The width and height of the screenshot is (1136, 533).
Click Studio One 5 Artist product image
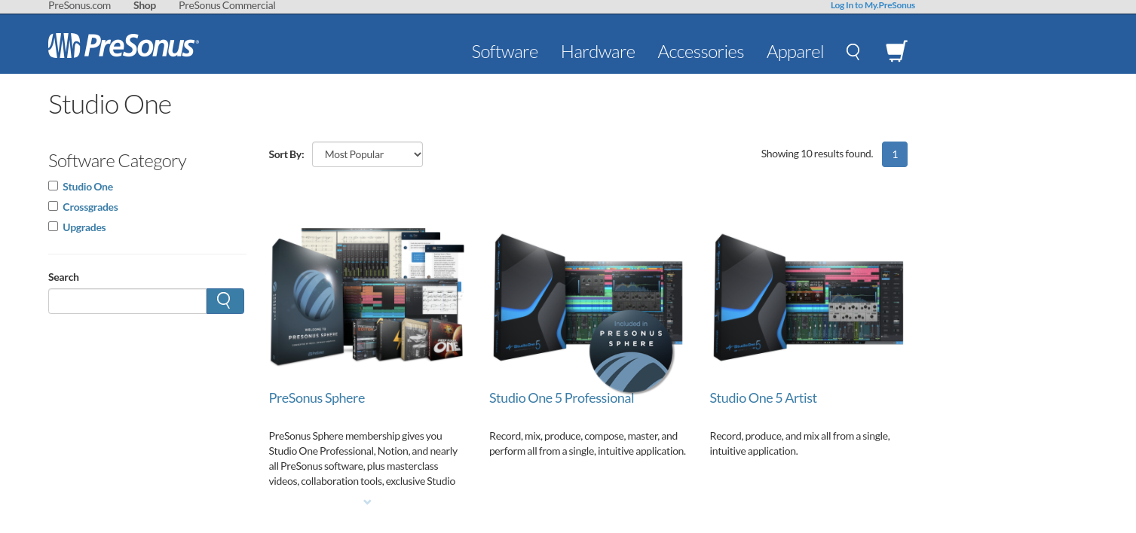tap(808, 298)
